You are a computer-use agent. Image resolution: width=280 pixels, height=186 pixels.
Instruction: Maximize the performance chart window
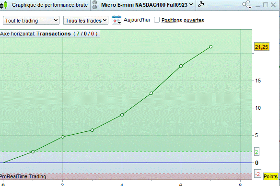coord(266,5)
